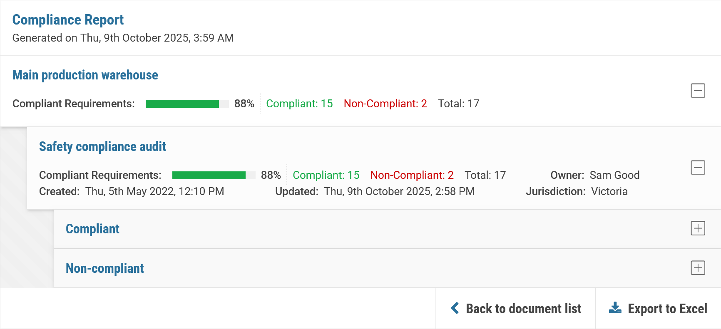Image resolution: width=721 pixels, height=329 pixels.
Task: Click the back chevron arrow icon
Action: pos(455,308)
